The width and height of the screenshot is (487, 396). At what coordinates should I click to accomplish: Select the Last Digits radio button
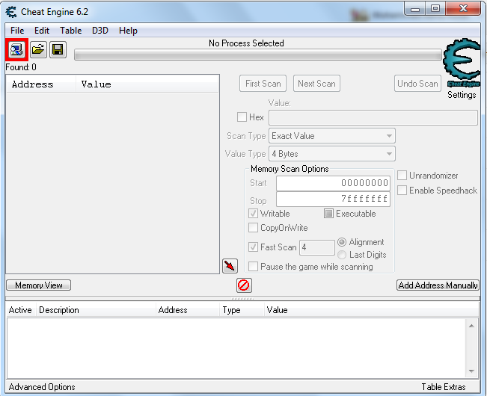[x=342, y=255]
